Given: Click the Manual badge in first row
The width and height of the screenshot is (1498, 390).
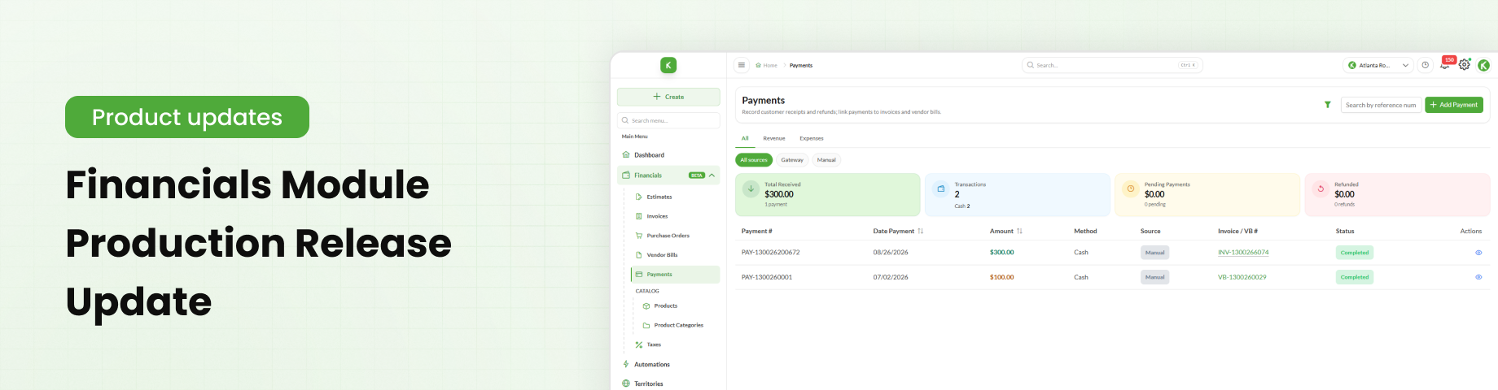Looking at the screenshot, I should (1154, 253).
